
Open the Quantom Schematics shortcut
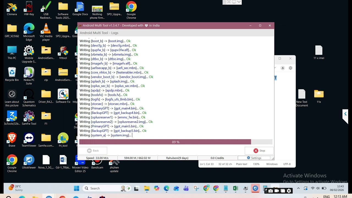pyautogui.click(x=29, y=98)
